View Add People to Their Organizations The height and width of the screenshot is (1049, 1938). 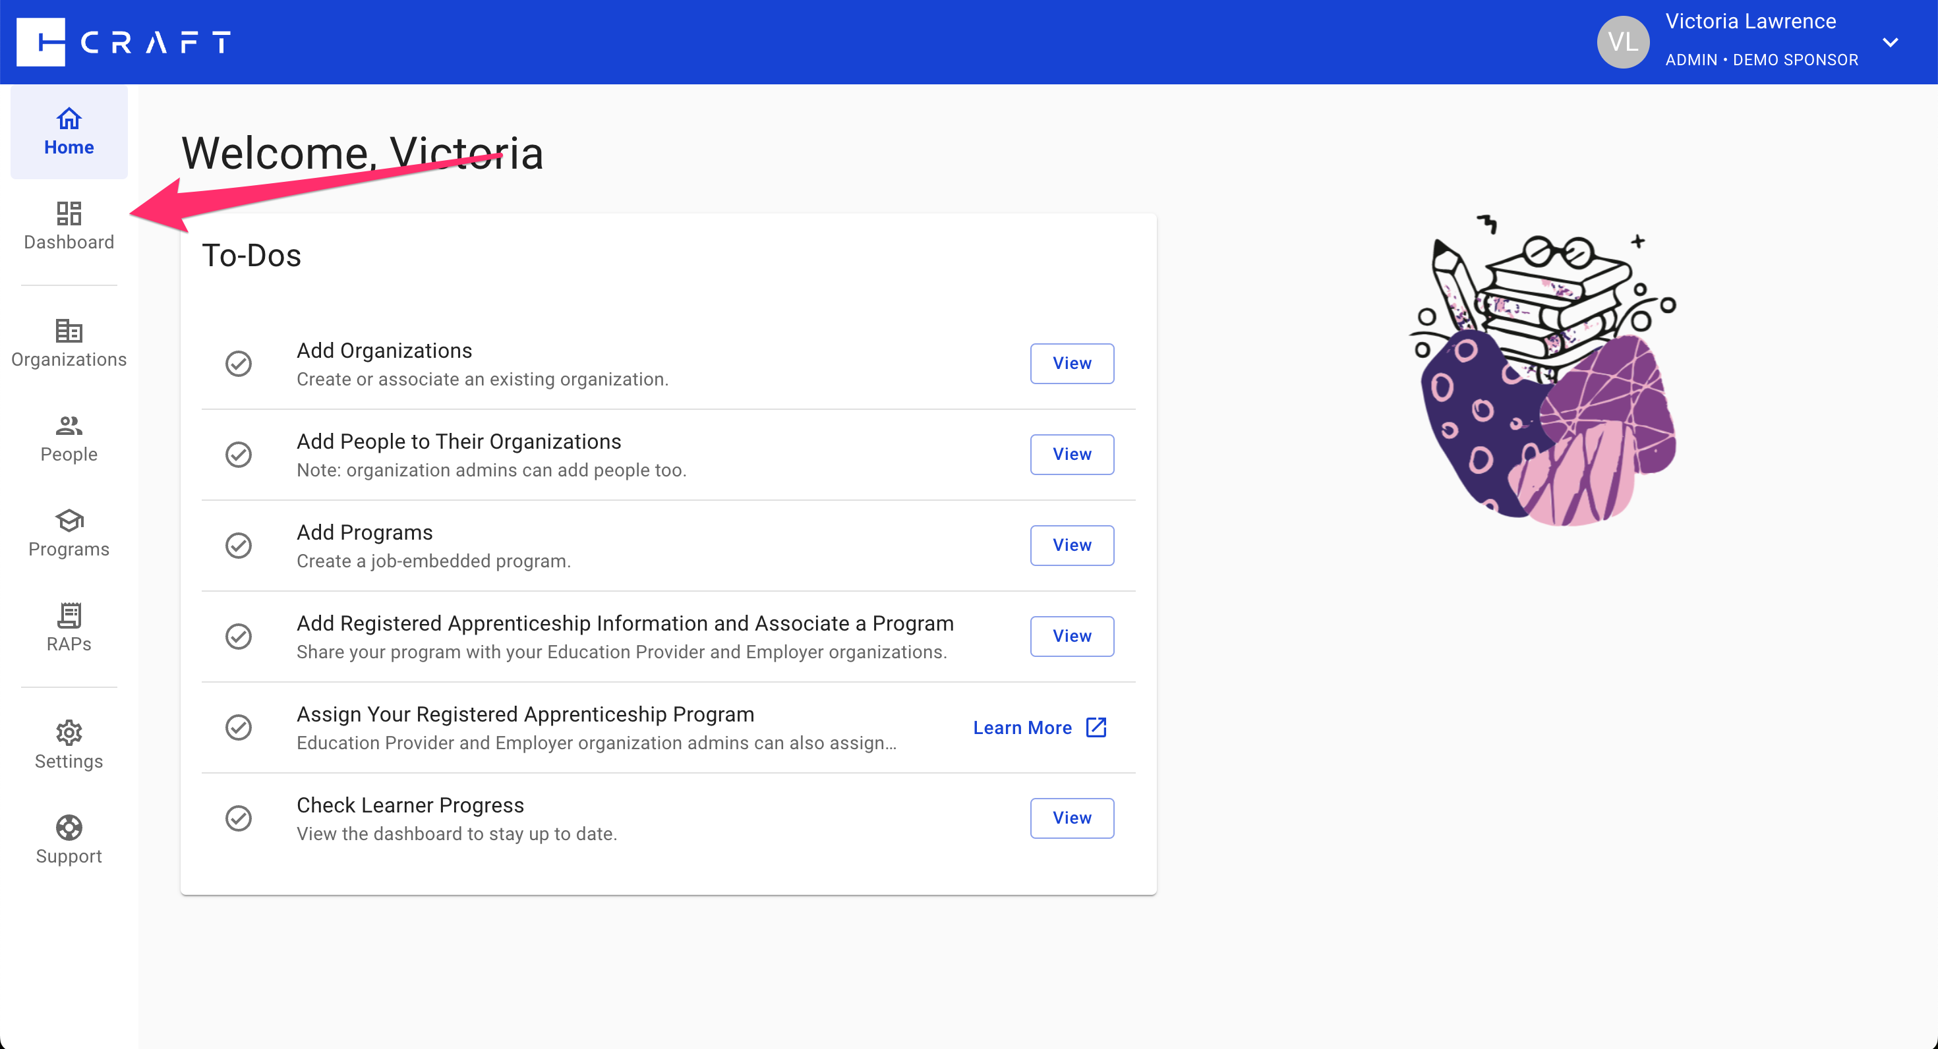coord(1071,454)
